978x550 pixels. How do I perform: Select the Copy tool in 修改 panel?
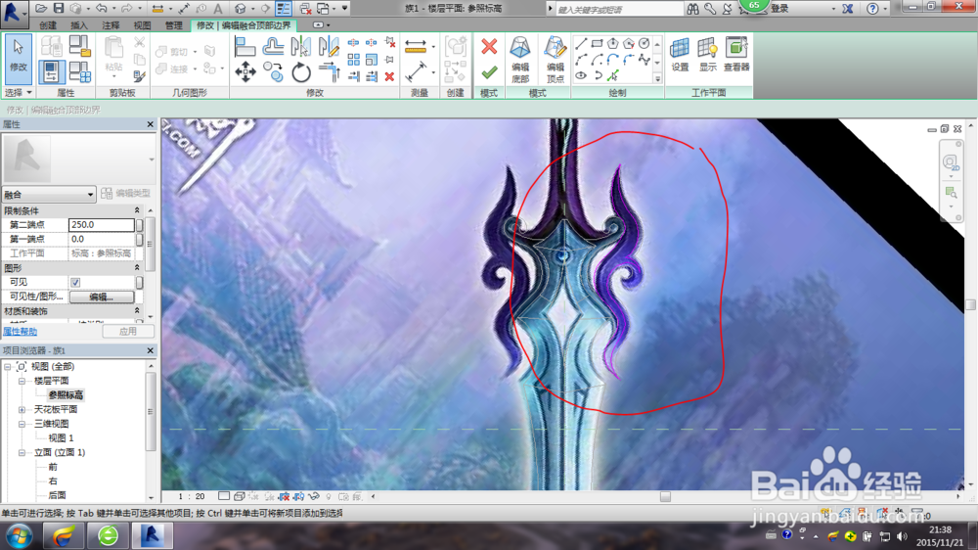[273, 72]
